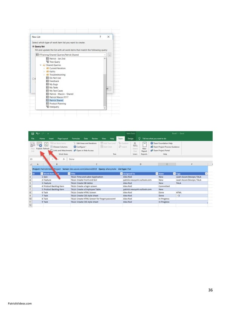Image resolution: width=241 pixels, height=312 pixels.
Task: Open the ID column filter dropdown
Action: tap(42, 174)
